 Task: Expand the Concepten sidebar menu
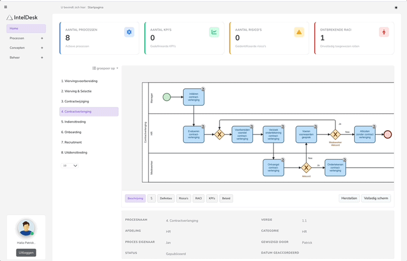pos(42,48)
